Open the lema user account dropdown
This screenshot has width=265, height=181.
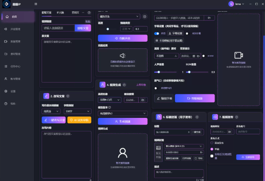pos(236,4)
